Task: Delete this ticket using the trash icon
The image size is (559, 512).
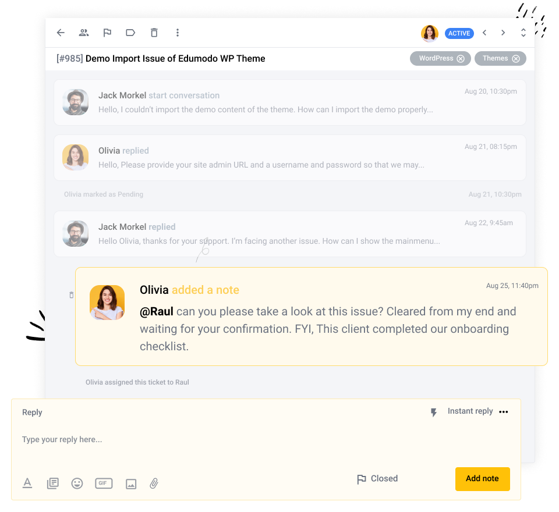Action: tap(154, 33)
